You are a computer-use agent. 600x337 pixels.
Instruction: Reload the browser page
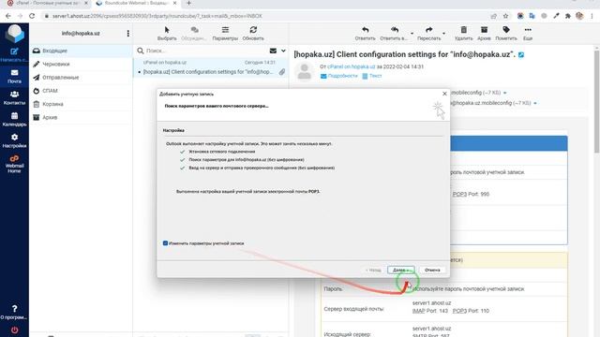(x=32, y=16)
